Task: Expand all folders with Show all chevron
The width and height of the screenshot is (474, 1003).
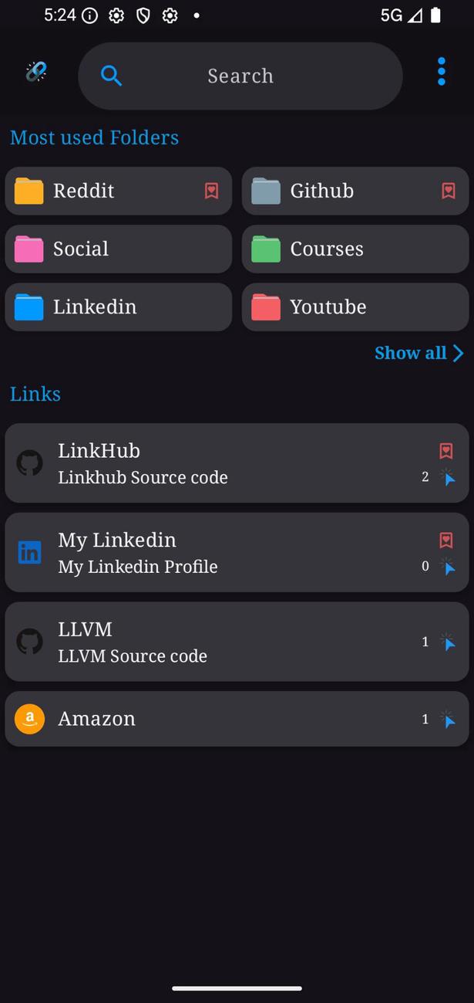Action: pos(456,353)
